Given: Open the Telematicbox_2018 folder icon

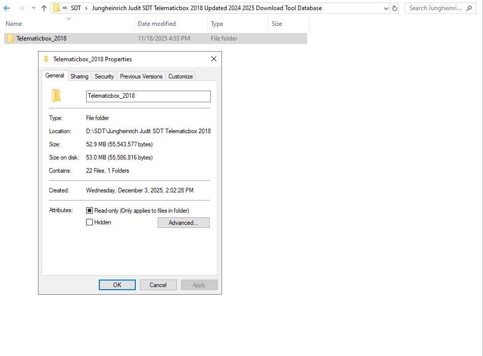Looking at the screenshot, I should click(x=9, y=38).
